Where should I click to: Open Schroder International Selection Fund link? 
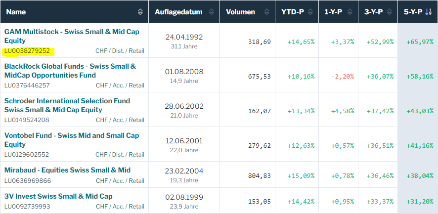pos(67,105)
